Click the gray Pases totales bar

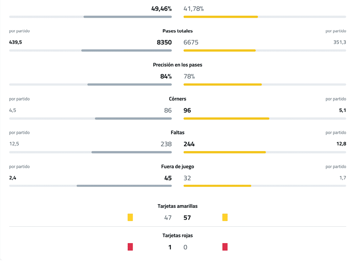click(126, 50)
